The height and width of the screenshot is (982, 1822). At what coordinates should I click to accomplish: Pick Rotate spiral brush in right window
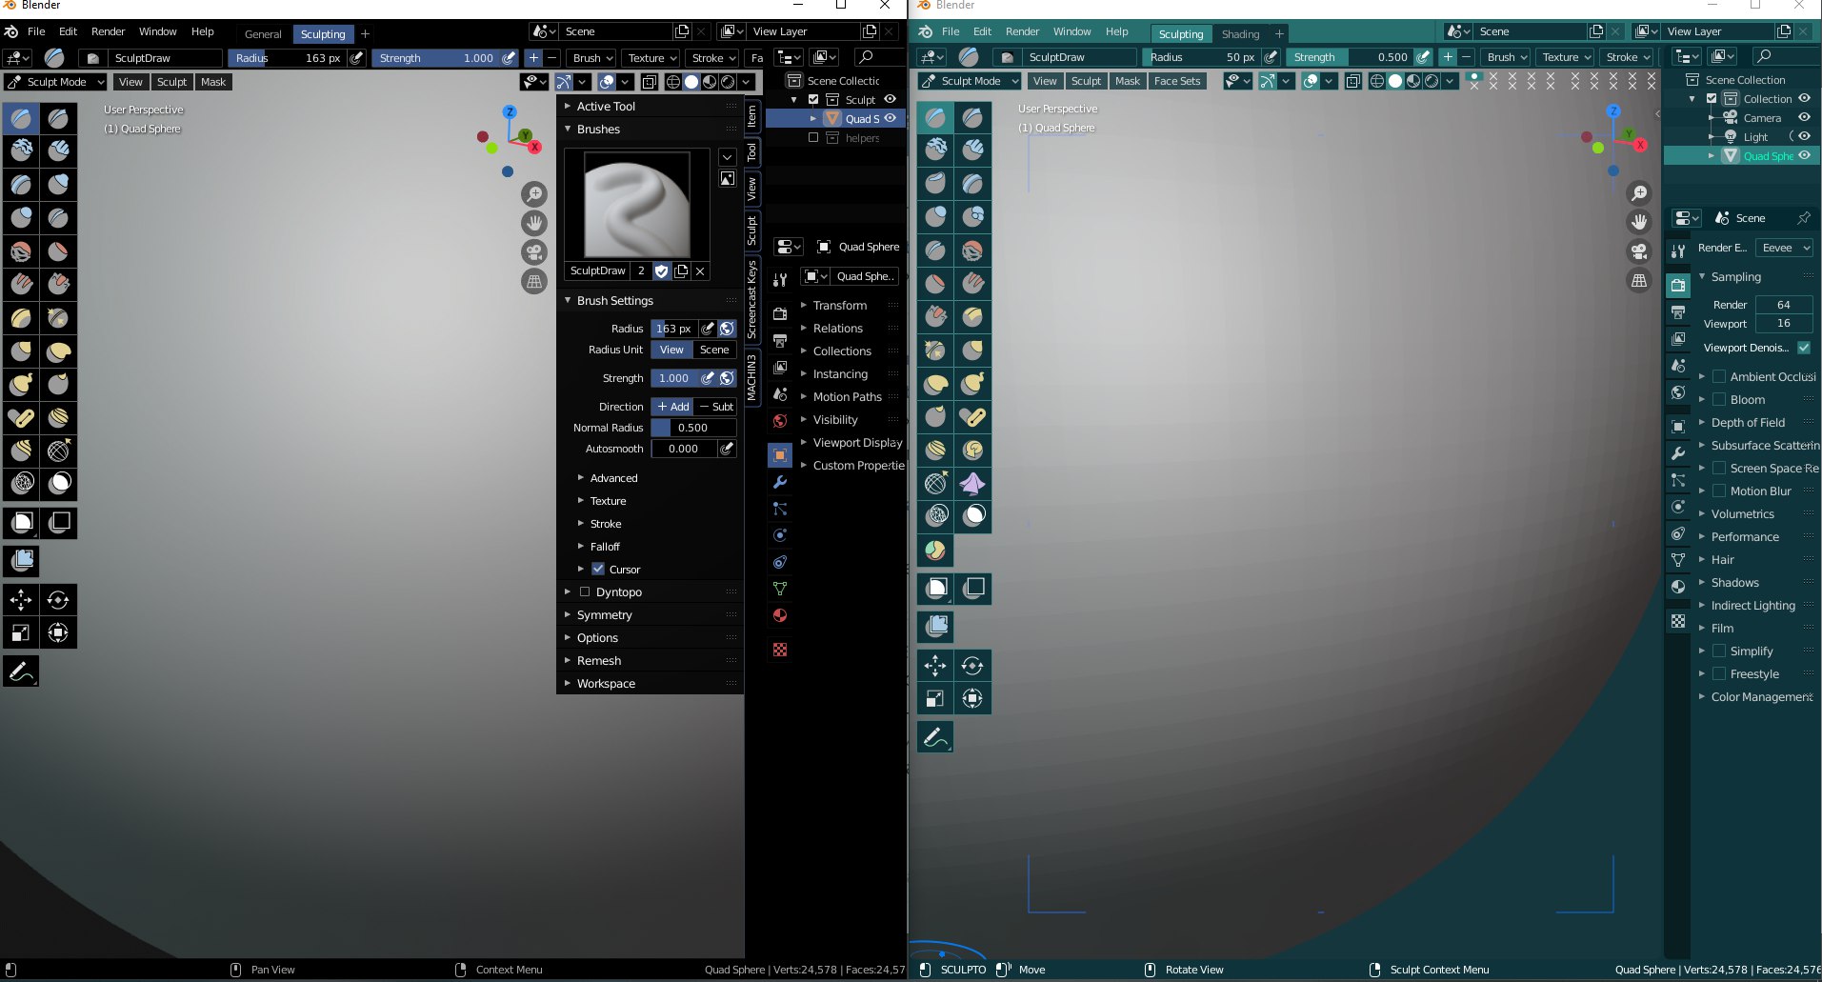[972, 451]
